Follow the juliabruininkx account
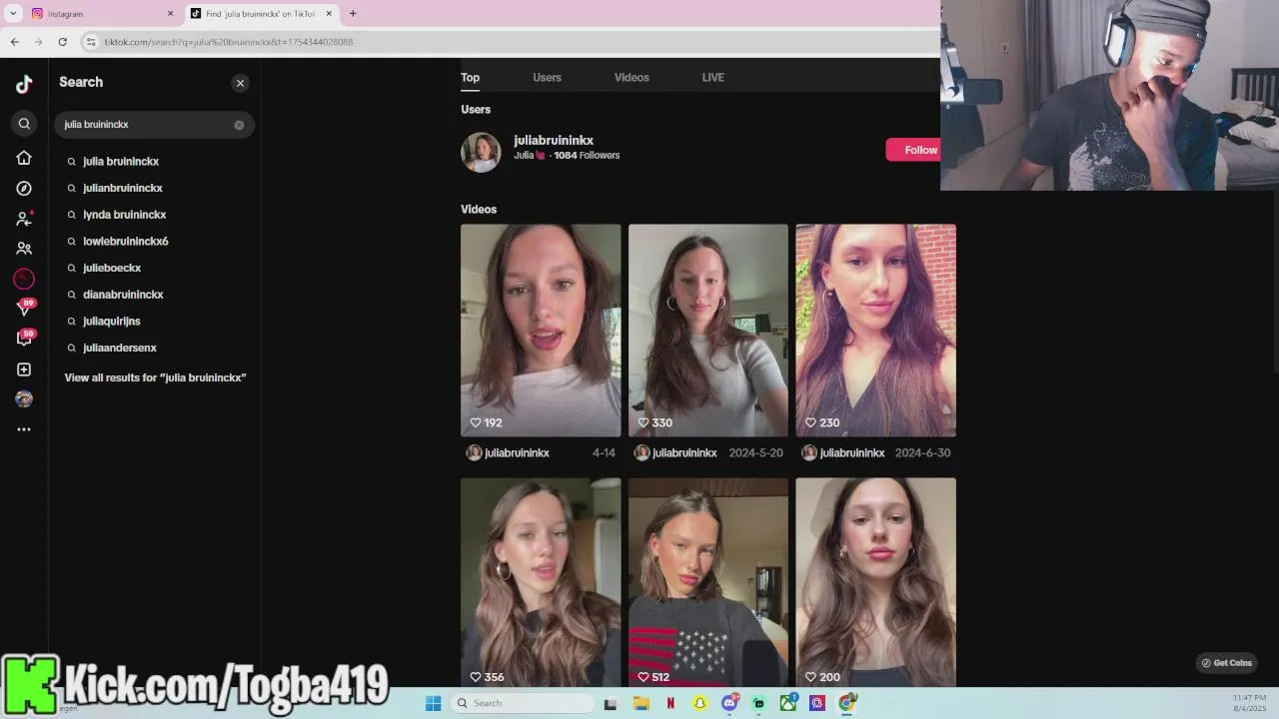Screen dimensions: 1279x719 [913, 150]
